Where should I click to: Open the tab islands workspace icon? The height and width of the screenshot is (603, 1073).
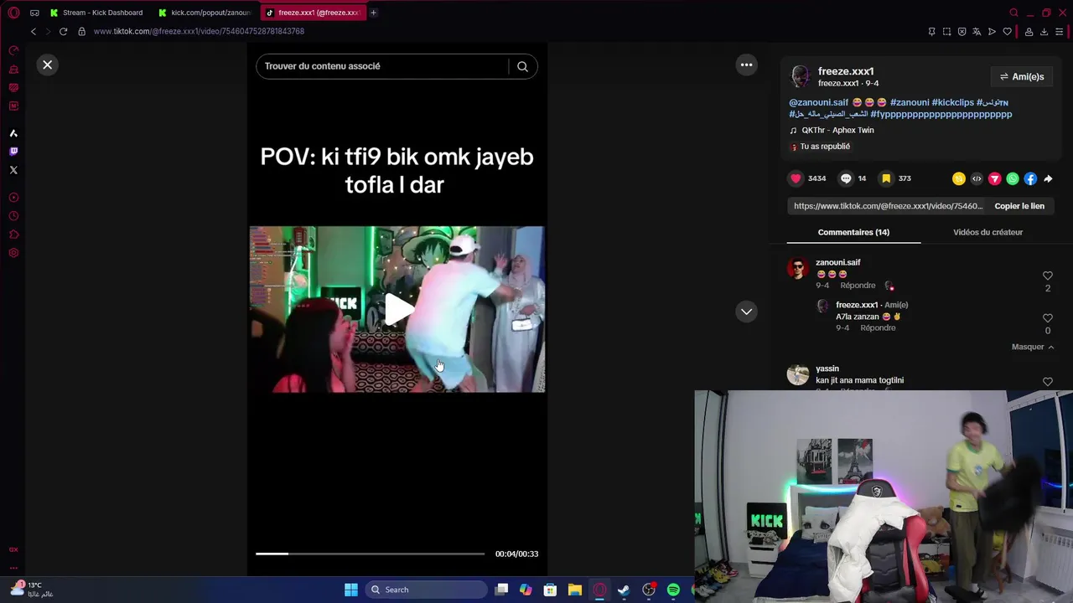[34, 13]
